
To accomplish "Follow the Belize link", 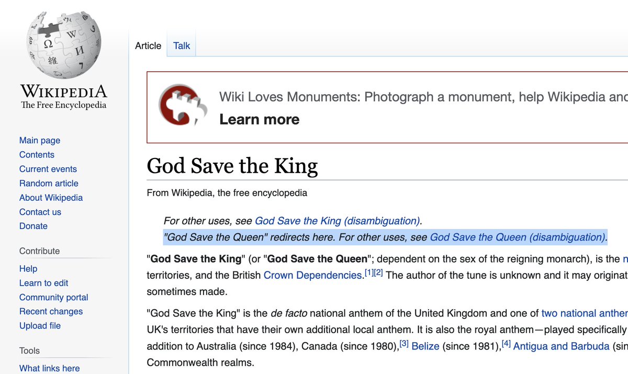I will (425, 346).
